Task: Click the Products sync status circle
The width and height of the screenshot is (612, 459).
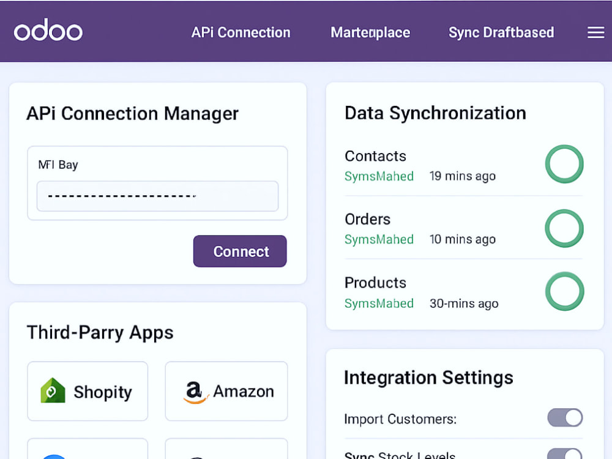Action: pos(564,291)
